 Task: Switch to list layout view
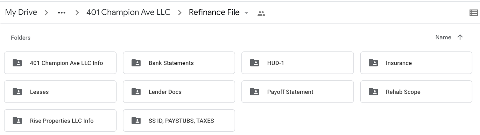coord(473,13)
